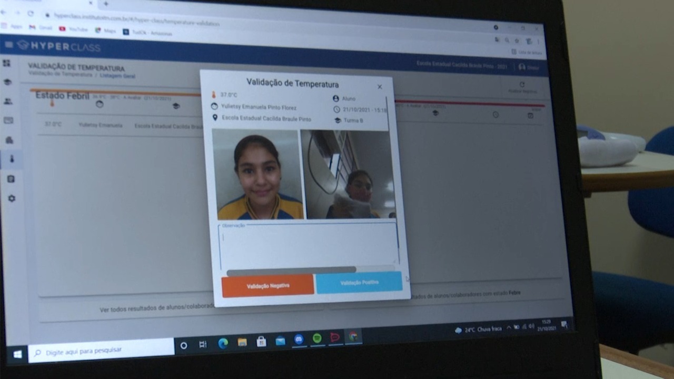Click the horizontal scrollbar in the dialog
The image size is (674, 379).
[x=291, y=271]
